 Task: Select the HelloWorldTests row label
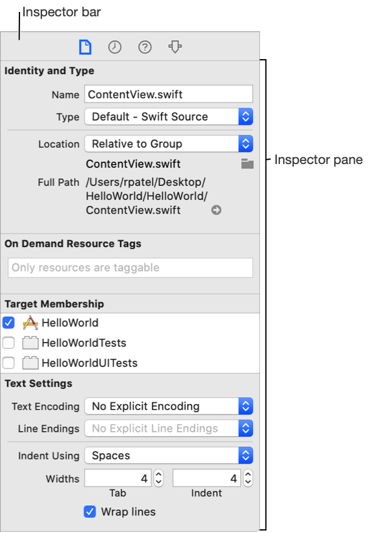[84, 343]
